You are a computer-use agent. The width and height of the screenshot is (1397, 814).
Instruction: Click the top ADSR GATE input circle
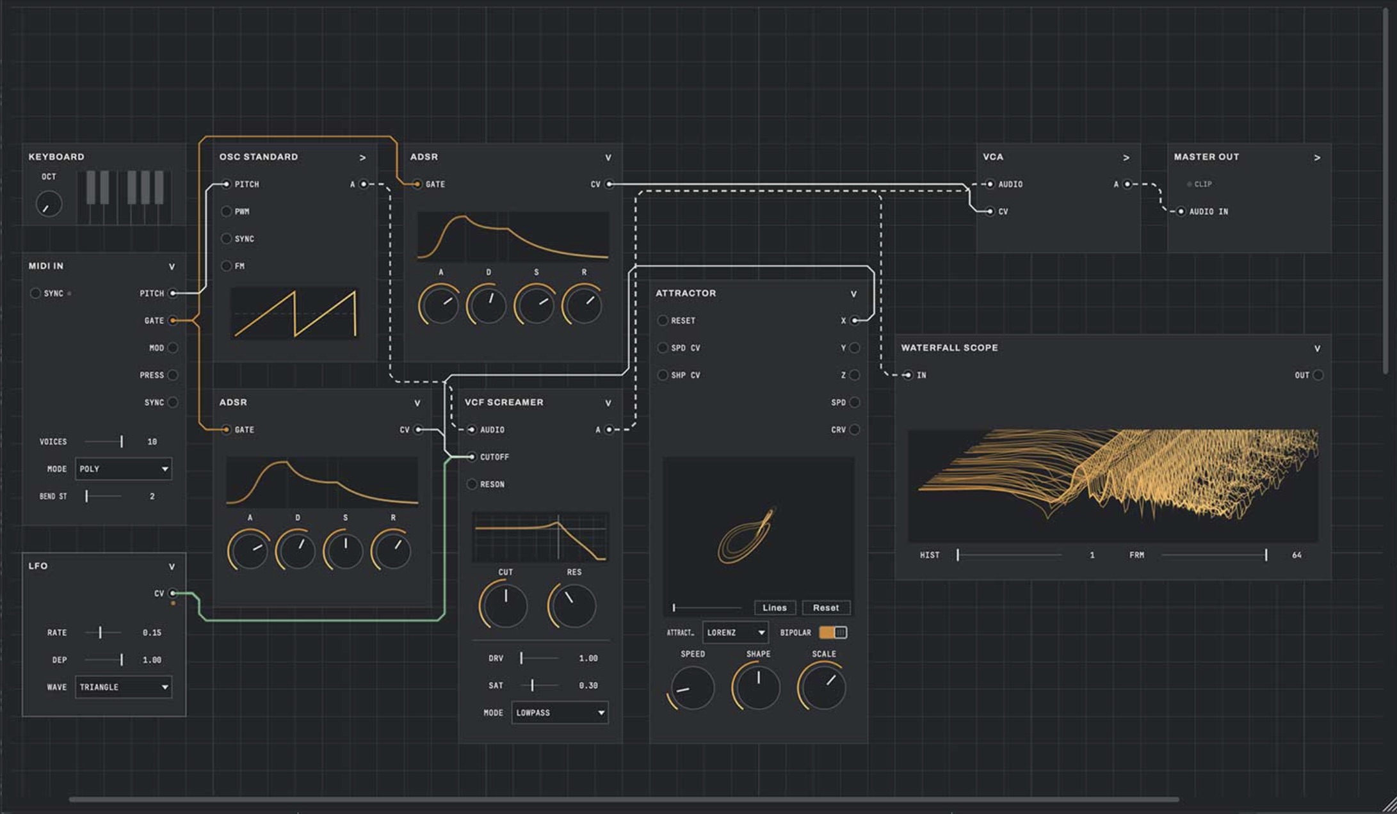point(417,184)
